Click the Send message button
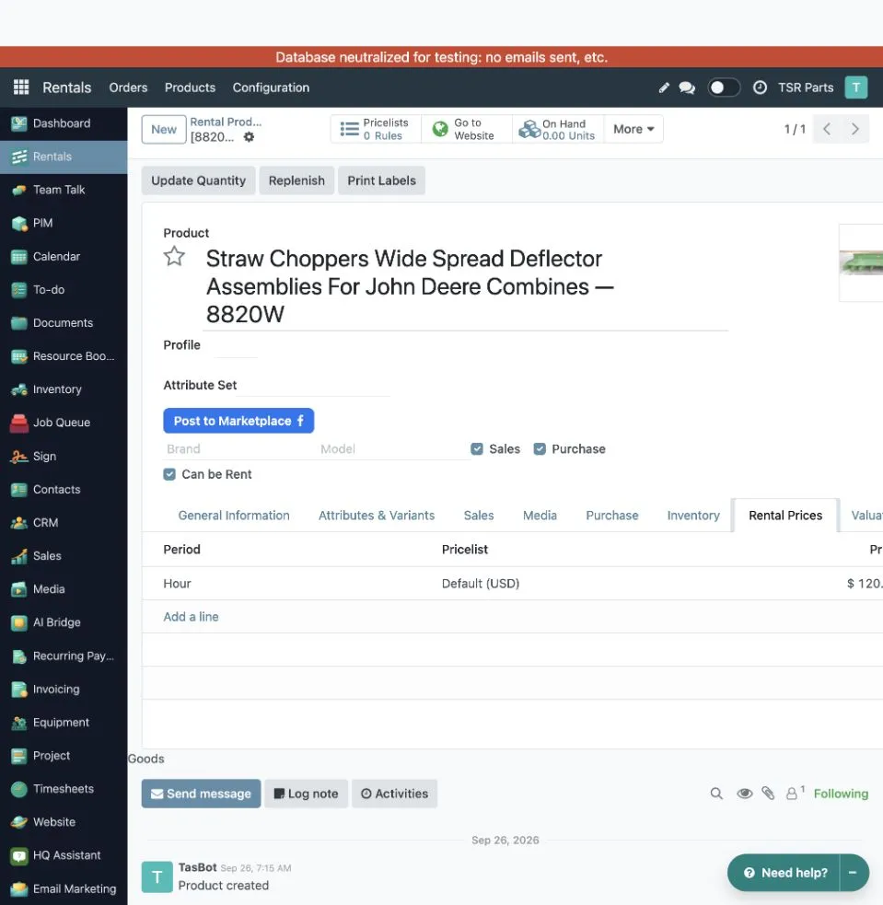Image resolution: width=883 pixels, height=905 pixels. click(201, 794)
